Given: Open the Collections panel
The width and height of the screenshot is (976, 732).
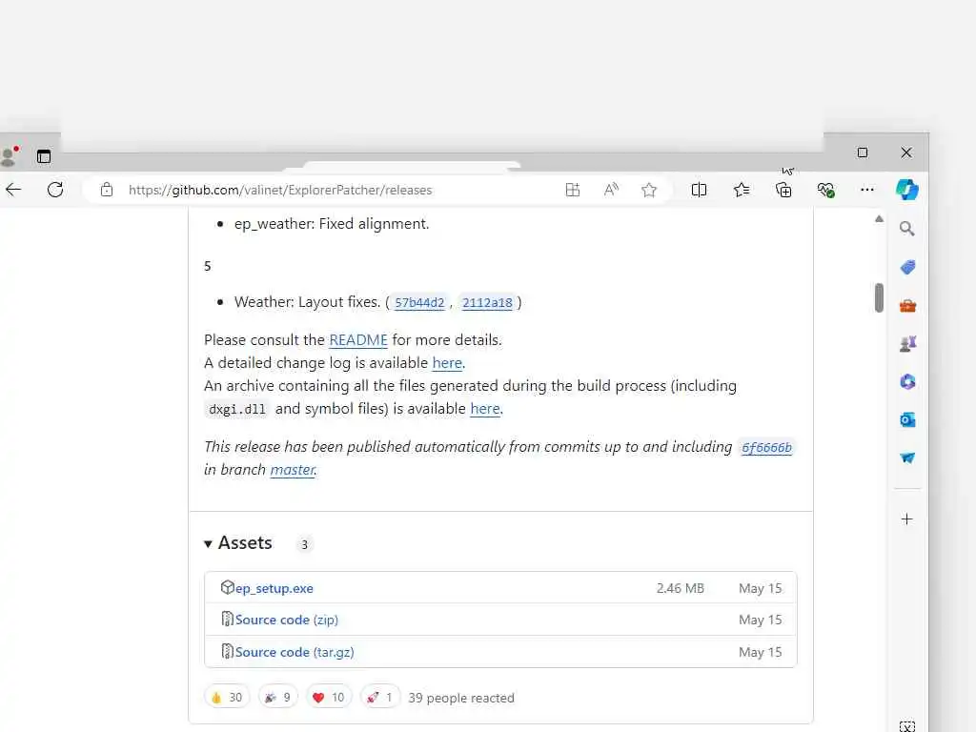Looking at the screenshot, I should tap(783, 190).
